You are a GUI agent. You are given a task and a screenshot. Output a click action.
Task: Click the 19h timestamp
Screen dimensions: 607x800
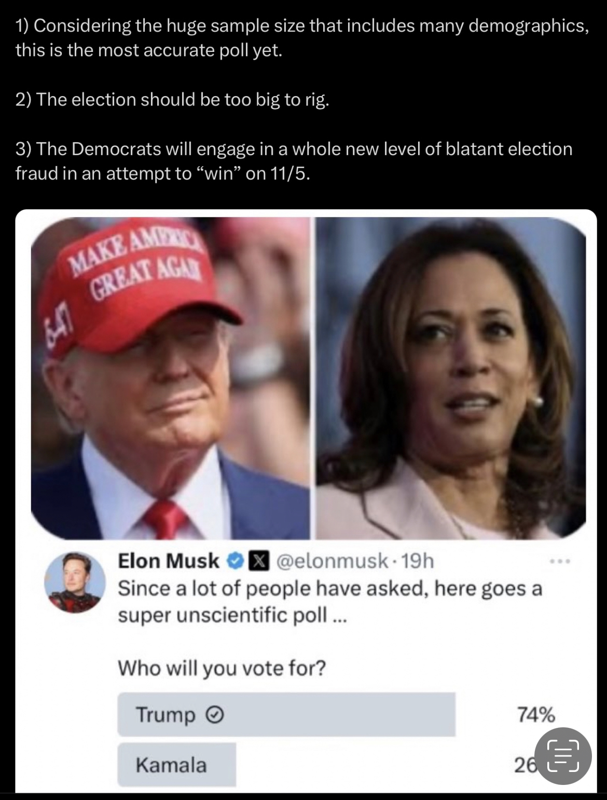pyautogui.click(x=418, y=561)
